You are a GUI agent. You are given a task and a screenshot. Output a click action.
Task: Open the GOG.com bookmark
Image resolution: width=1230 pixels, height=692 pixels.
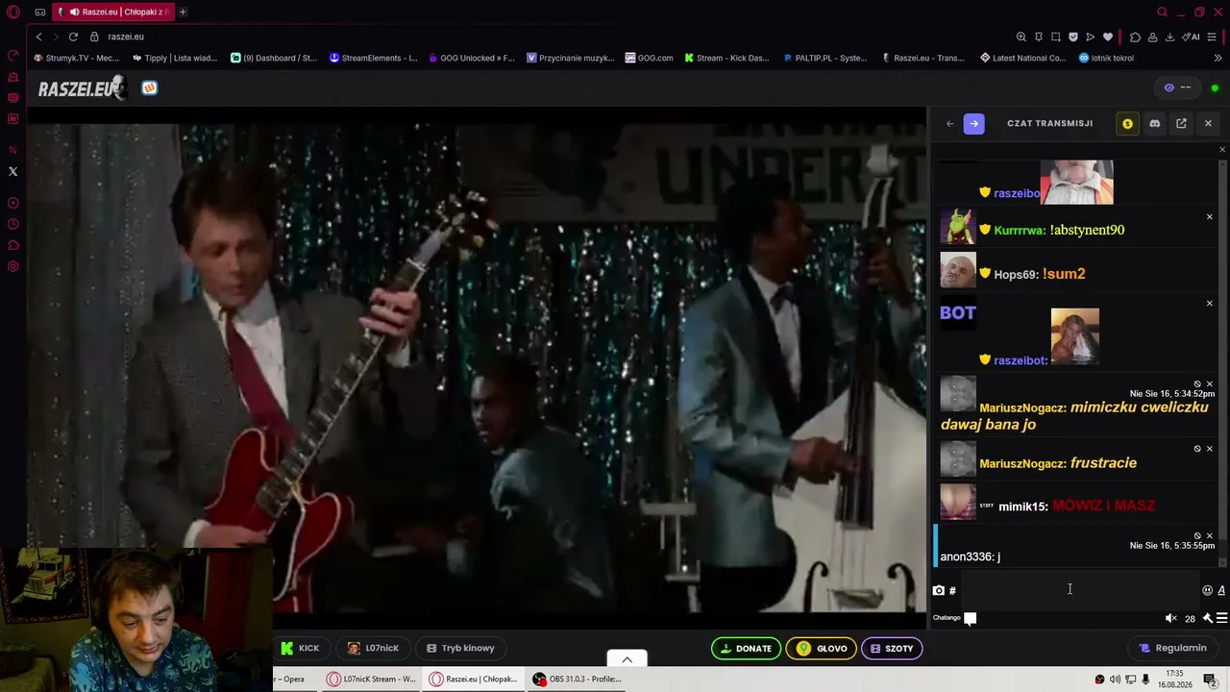click(649, 58)
